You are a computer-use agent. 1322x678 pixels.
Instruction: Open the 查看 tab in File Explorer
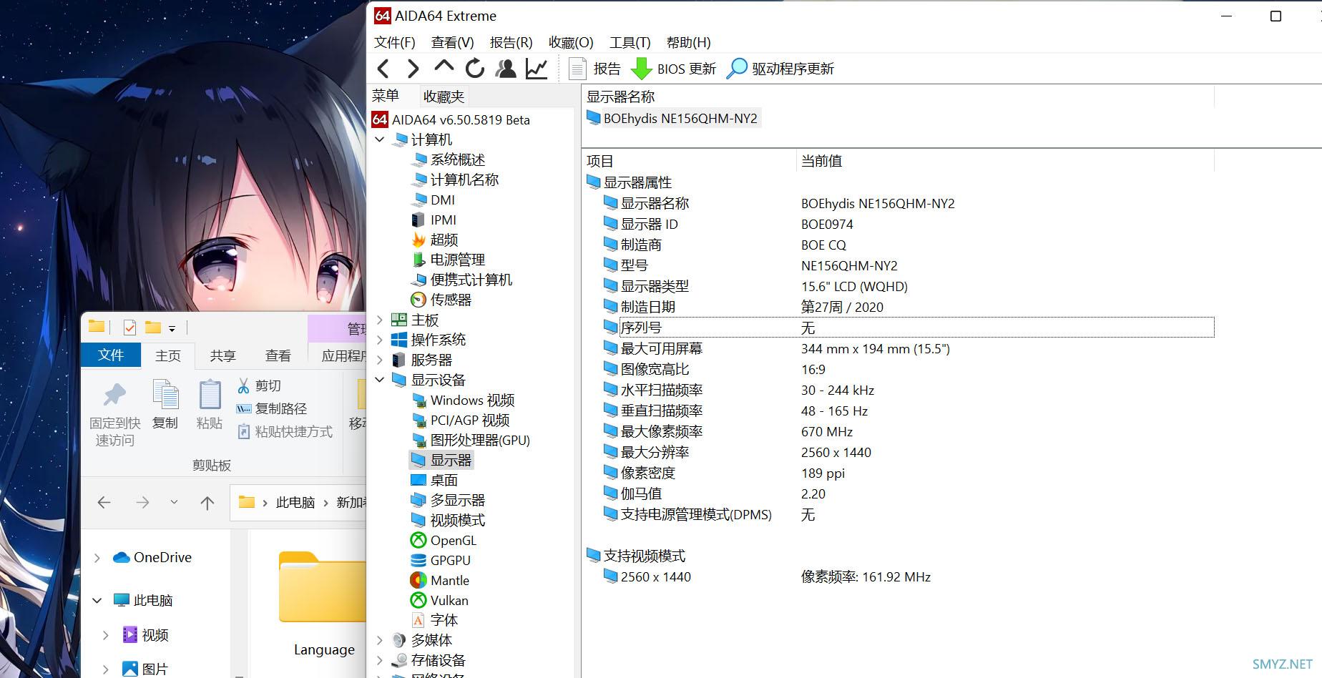(278, 355)
